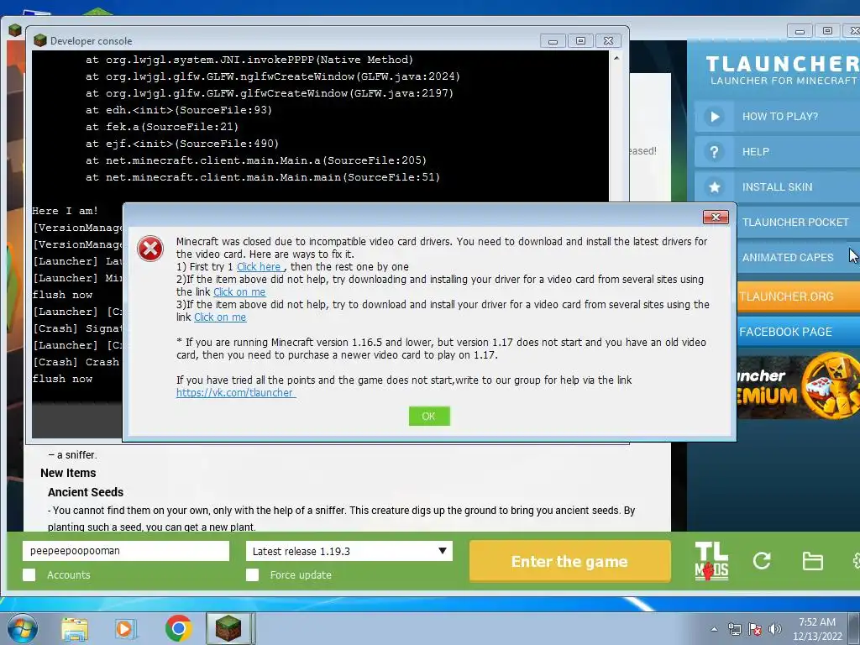Click the username field 'peepeepoopooman'

pos(126,551)
